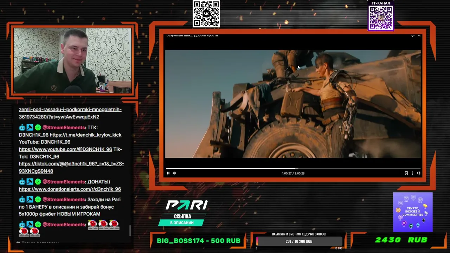Click the StreamElements username in the ТГК message

pyautogui.click(x=64, y=128)
